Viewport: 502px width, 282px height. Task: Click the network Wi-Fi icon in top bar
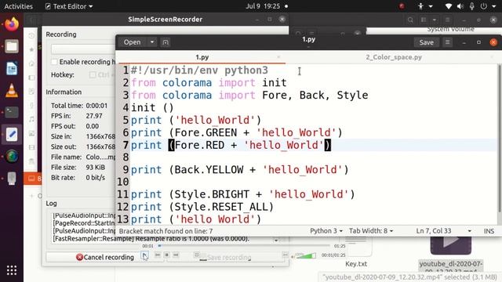(449, 6)
